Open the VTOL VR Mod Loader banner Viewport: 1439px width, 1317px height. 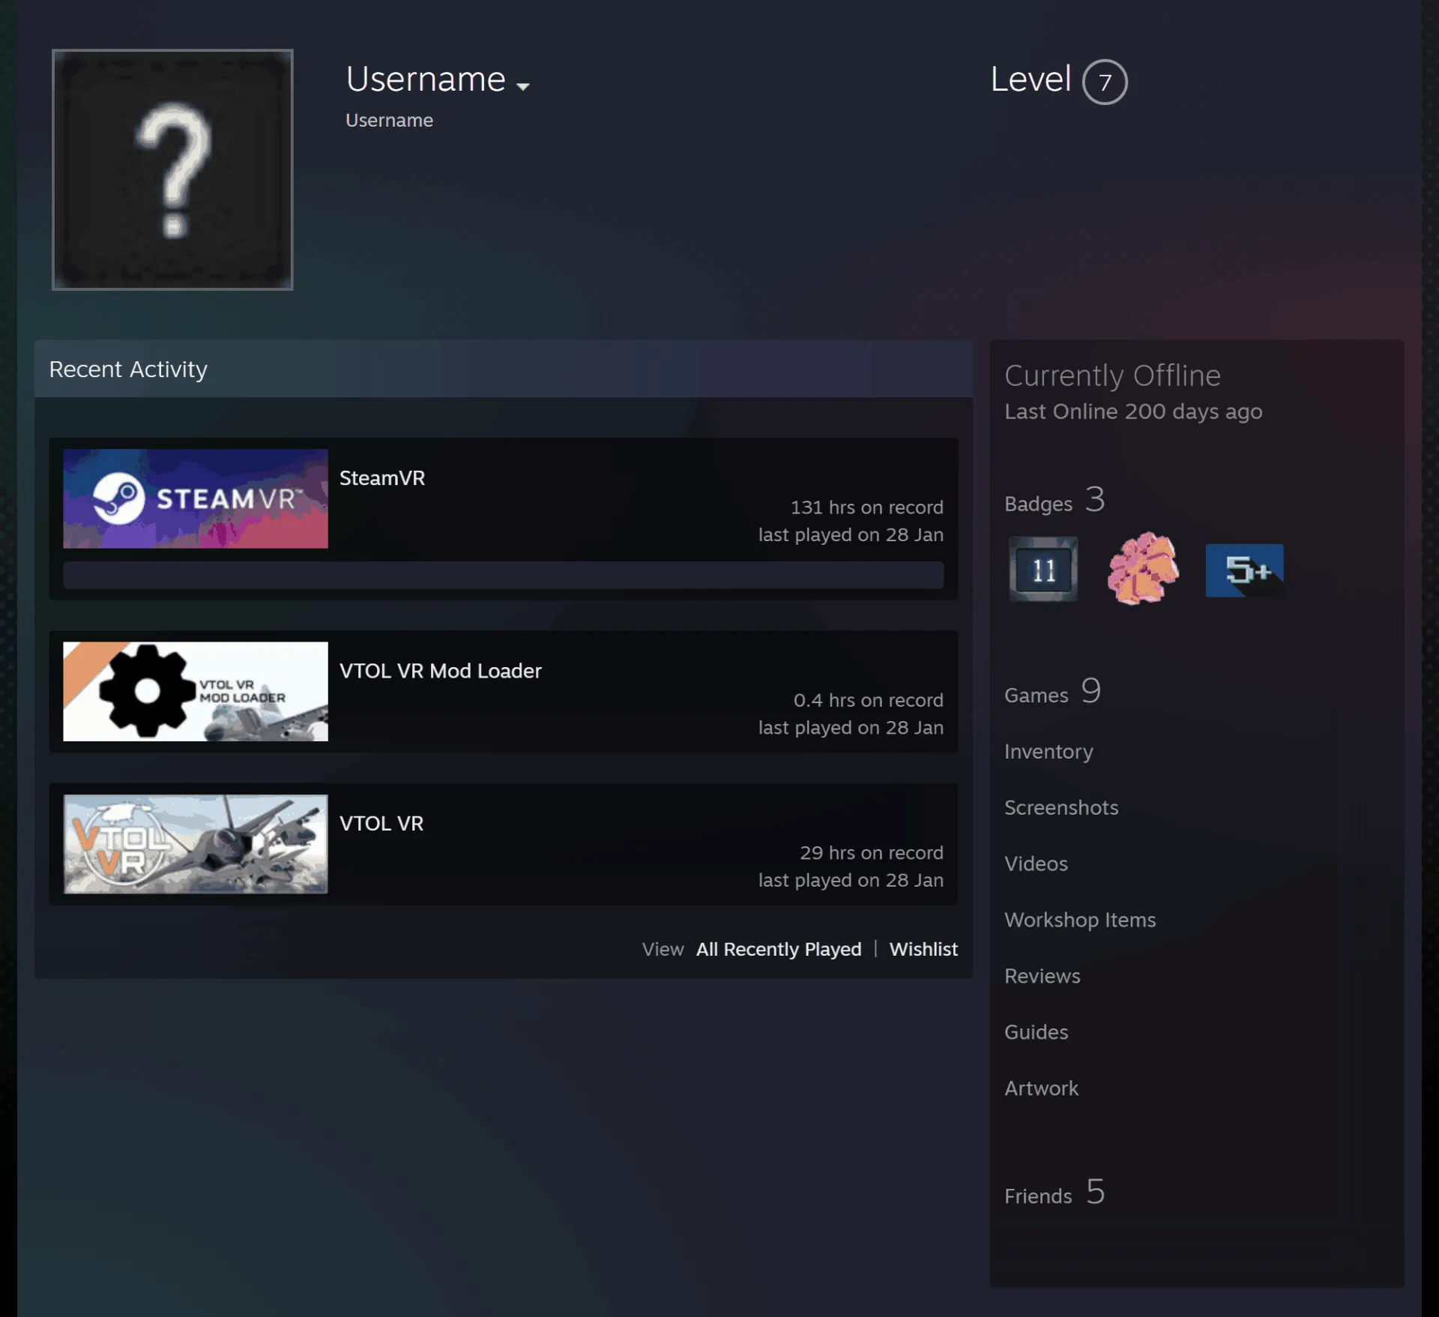click(x=196, y=691)
